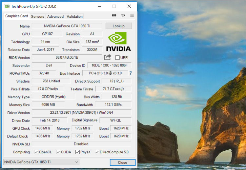Image resolution: width=246 pixels, height=170 pixels.
Task: Click the Default Clock row's Memory 1752 MHz field
Action: click(83, 136)
